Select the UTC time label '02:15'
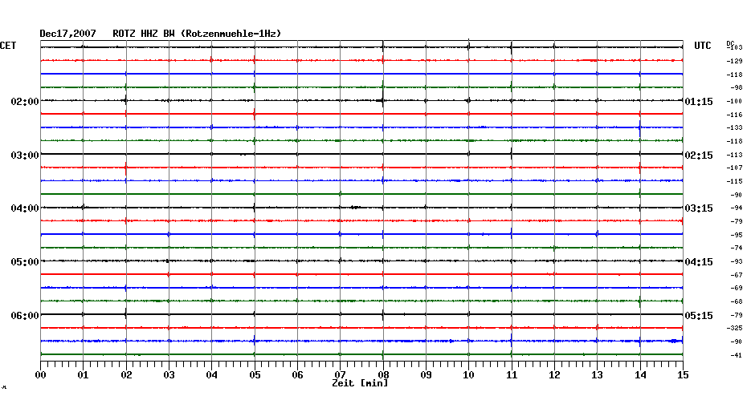Screen dimensions: 747x396 [699, 156]
